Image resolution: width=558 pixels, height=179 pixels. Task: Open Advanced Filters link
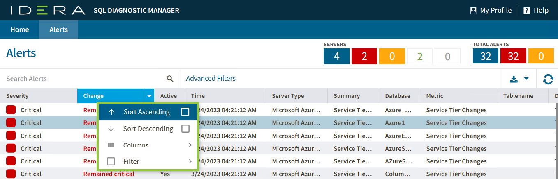211,78
